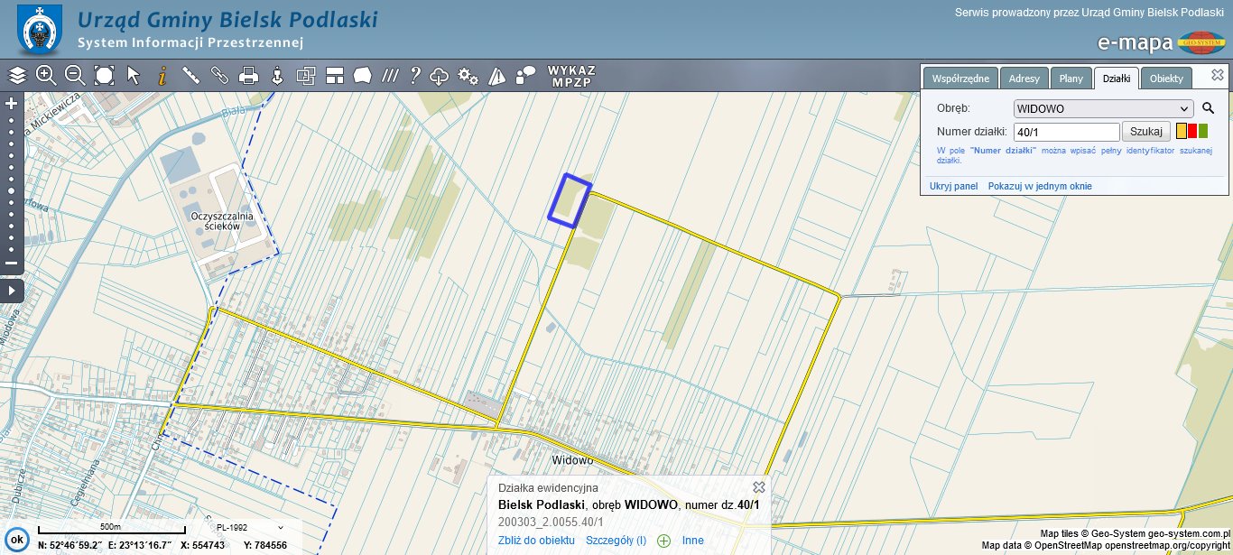Image resolution: width=1233 pixels, height=555 pixels.
Task: Activate the yellow info 'i' tool
Action: pyautogui.click(x=162, y=76)
